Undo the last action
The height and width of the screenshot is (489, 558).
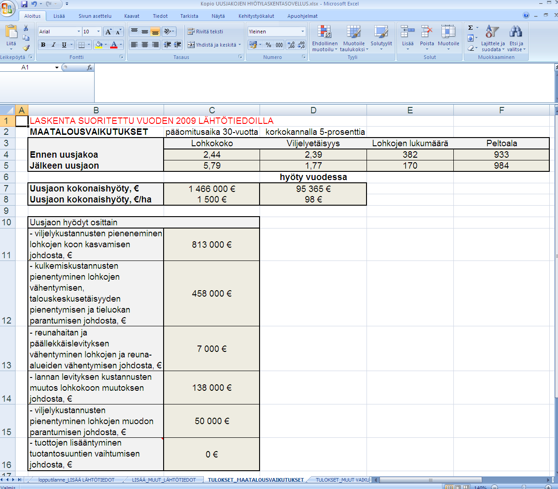click(34, 4)
